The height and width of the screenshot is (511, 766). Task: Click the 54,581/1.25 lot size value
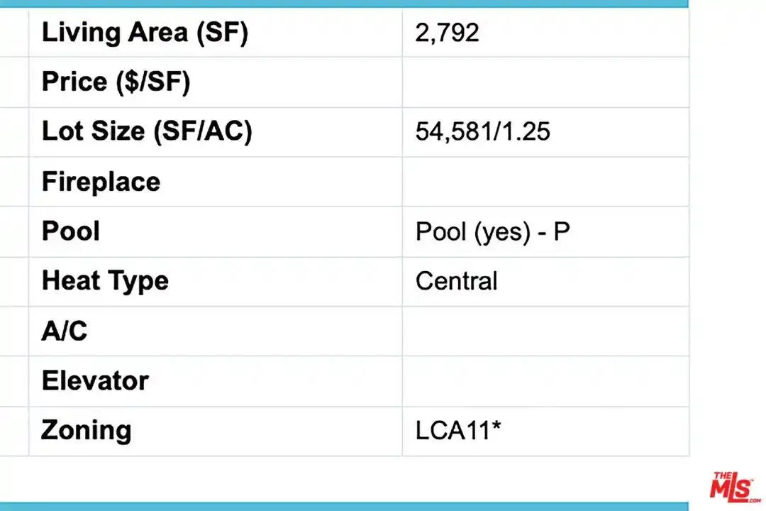(x=483, y=131)
